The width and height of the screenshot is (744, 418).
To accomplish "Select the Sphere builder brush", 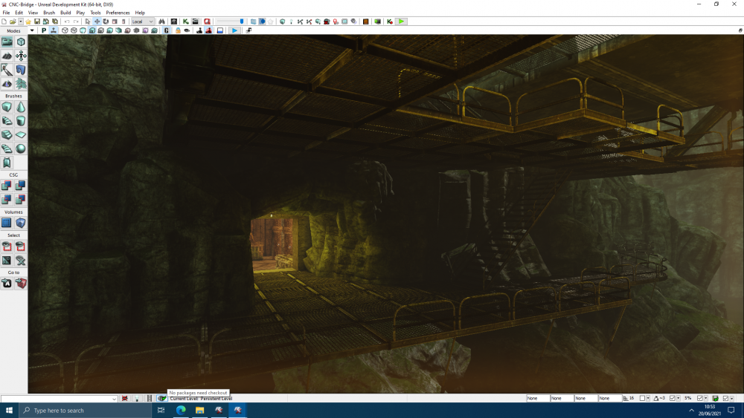I will [20, 148].
